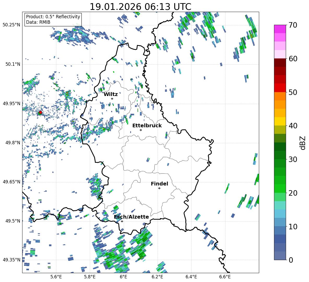Select the Wiltz city label
The width and height of the screenshot is (309, 282).
click(111, 94)
